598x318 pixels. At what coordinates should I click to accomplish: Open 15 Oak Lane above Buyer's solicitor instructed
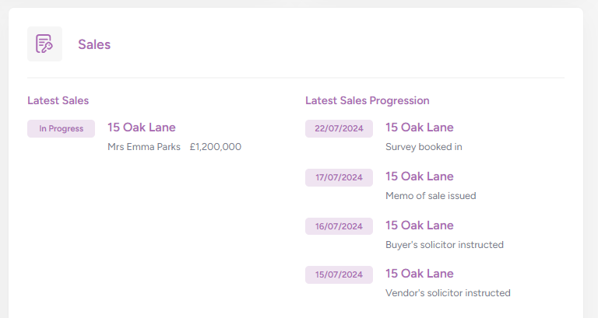pyautogui.click(x=420, y=225)
